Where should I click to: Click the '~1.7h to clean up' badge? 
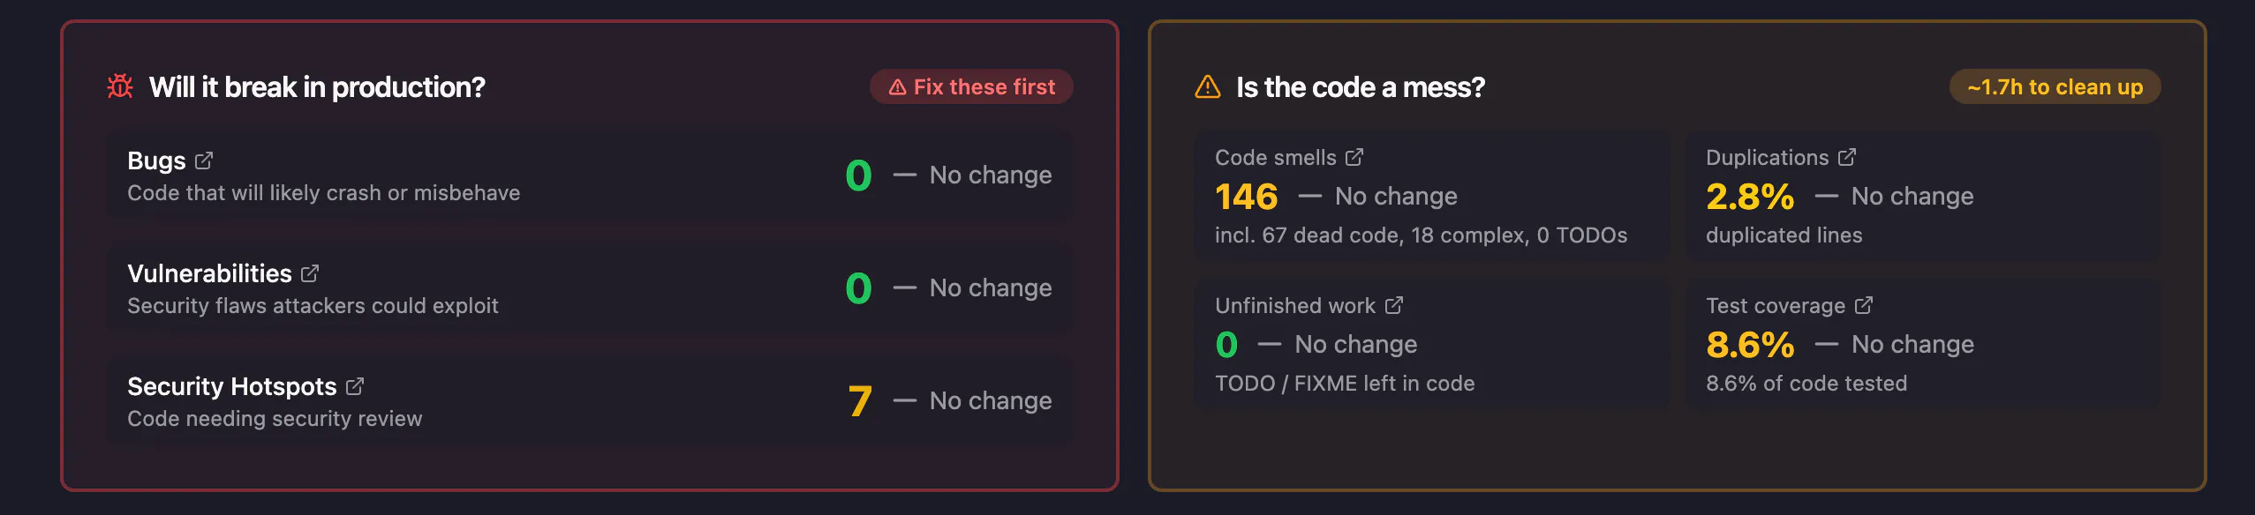(x=2055, y=86)
